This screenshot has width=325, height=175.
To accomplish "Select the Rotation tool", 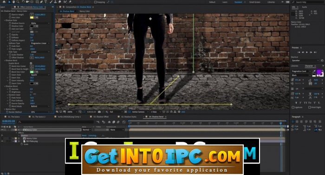I will [23, 2].
